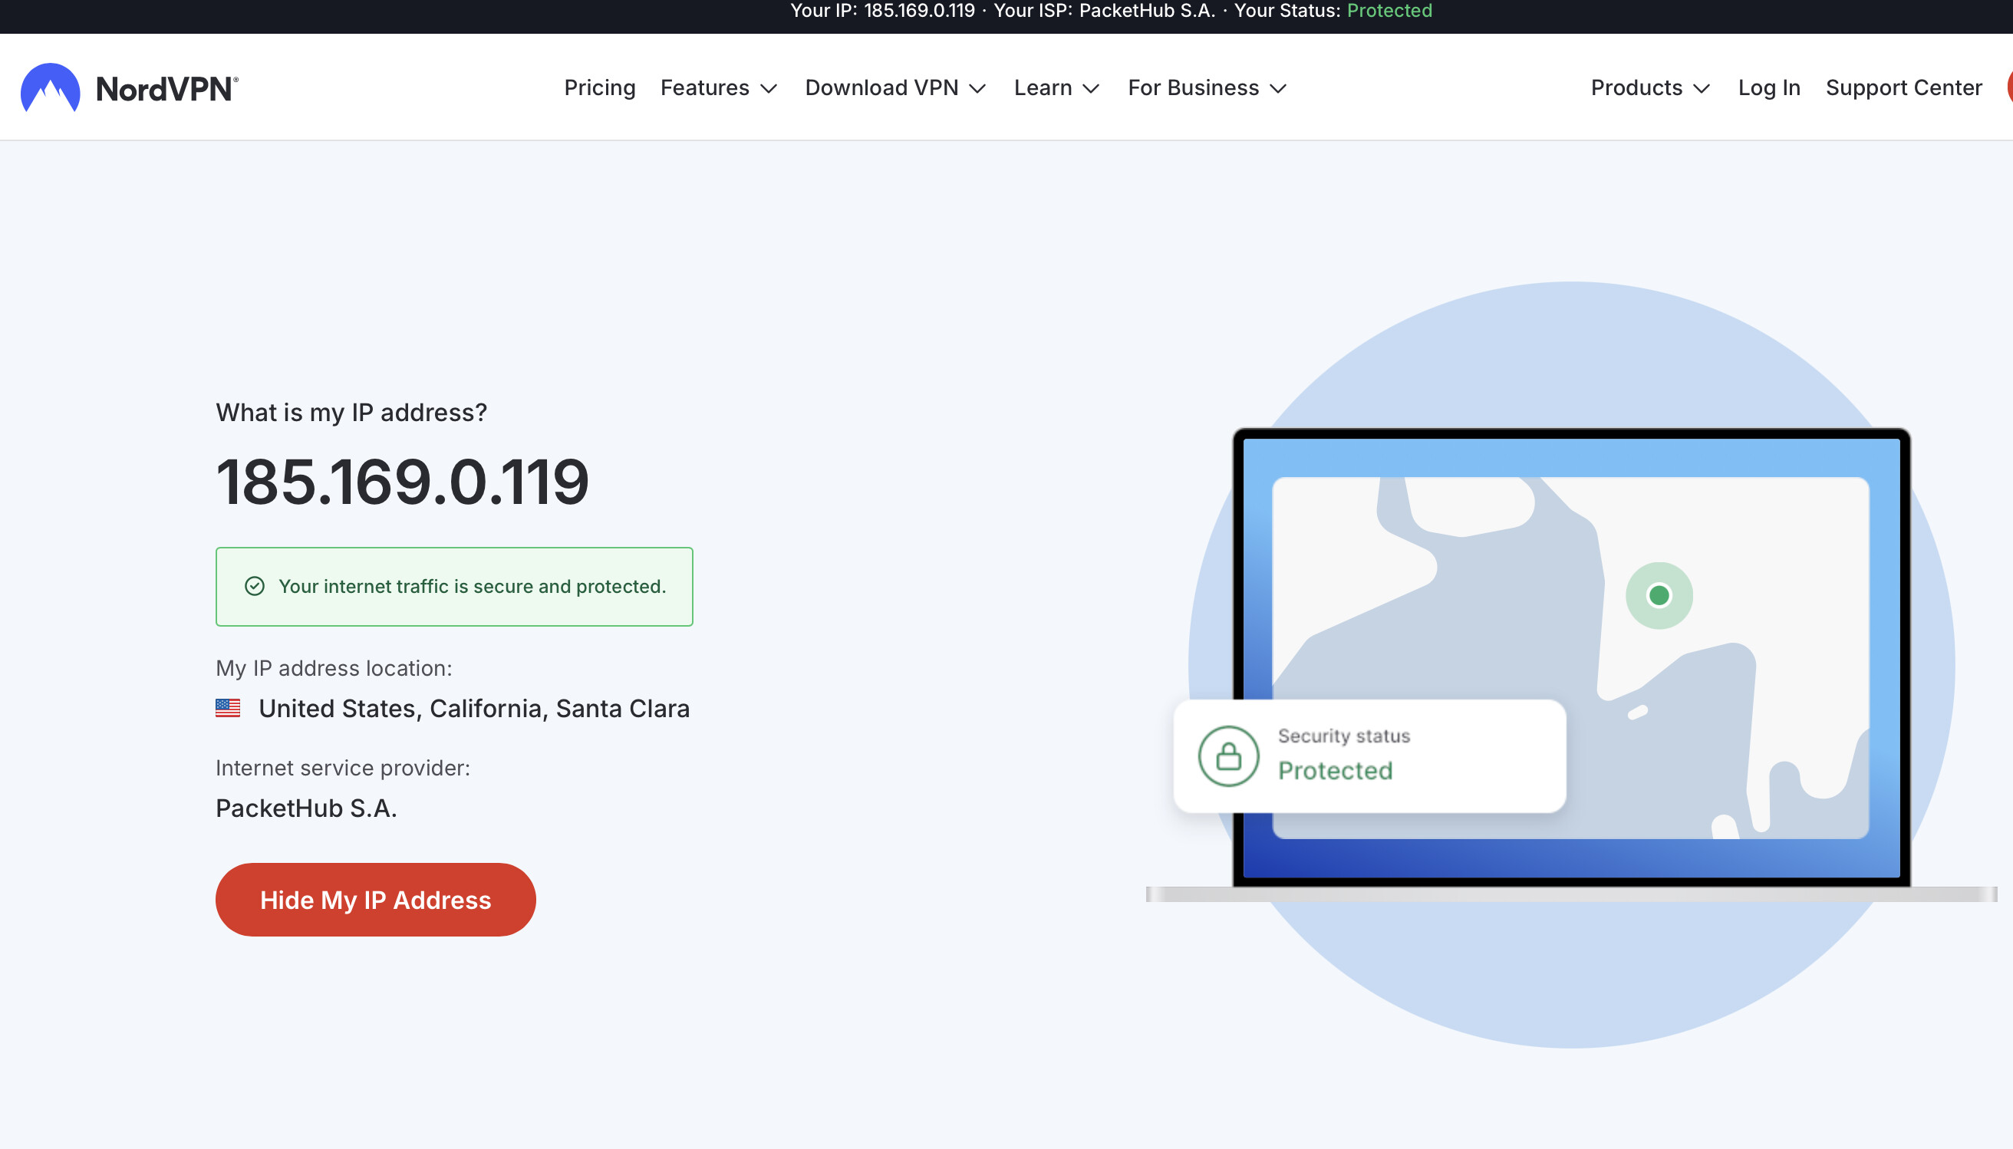Click the green Protected status in the top bar

[1389, 11]
